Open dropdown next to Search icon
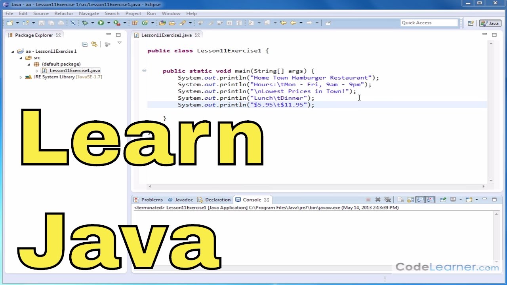This screenshot has width=507, height=285. coord(190,23)
